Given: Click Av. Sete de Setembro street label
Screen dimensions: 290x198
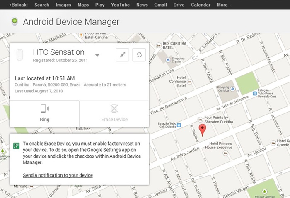Looking at the screenshot, I should (232, 103).
